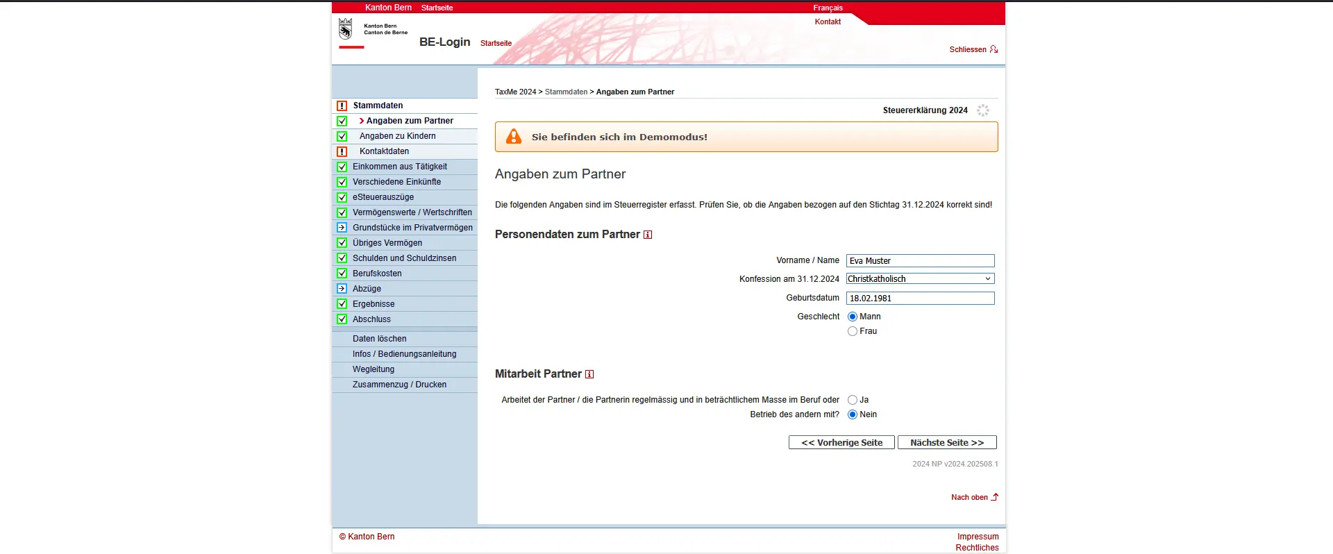1333x554 pixels.
Task: Switch language to Français
Action: click(x=828, y=8)
